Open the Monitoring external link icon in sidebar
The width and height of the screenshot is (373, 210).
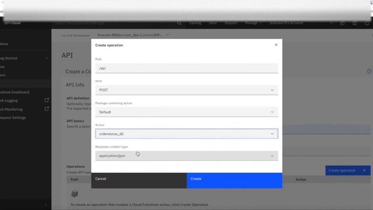point(47,109)
